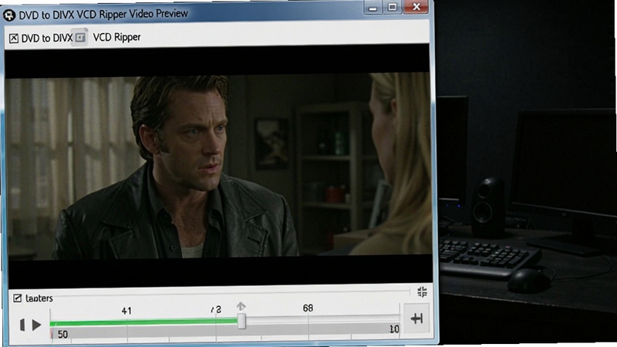
Task: Click the pause bar left of play
Action: 22,325
